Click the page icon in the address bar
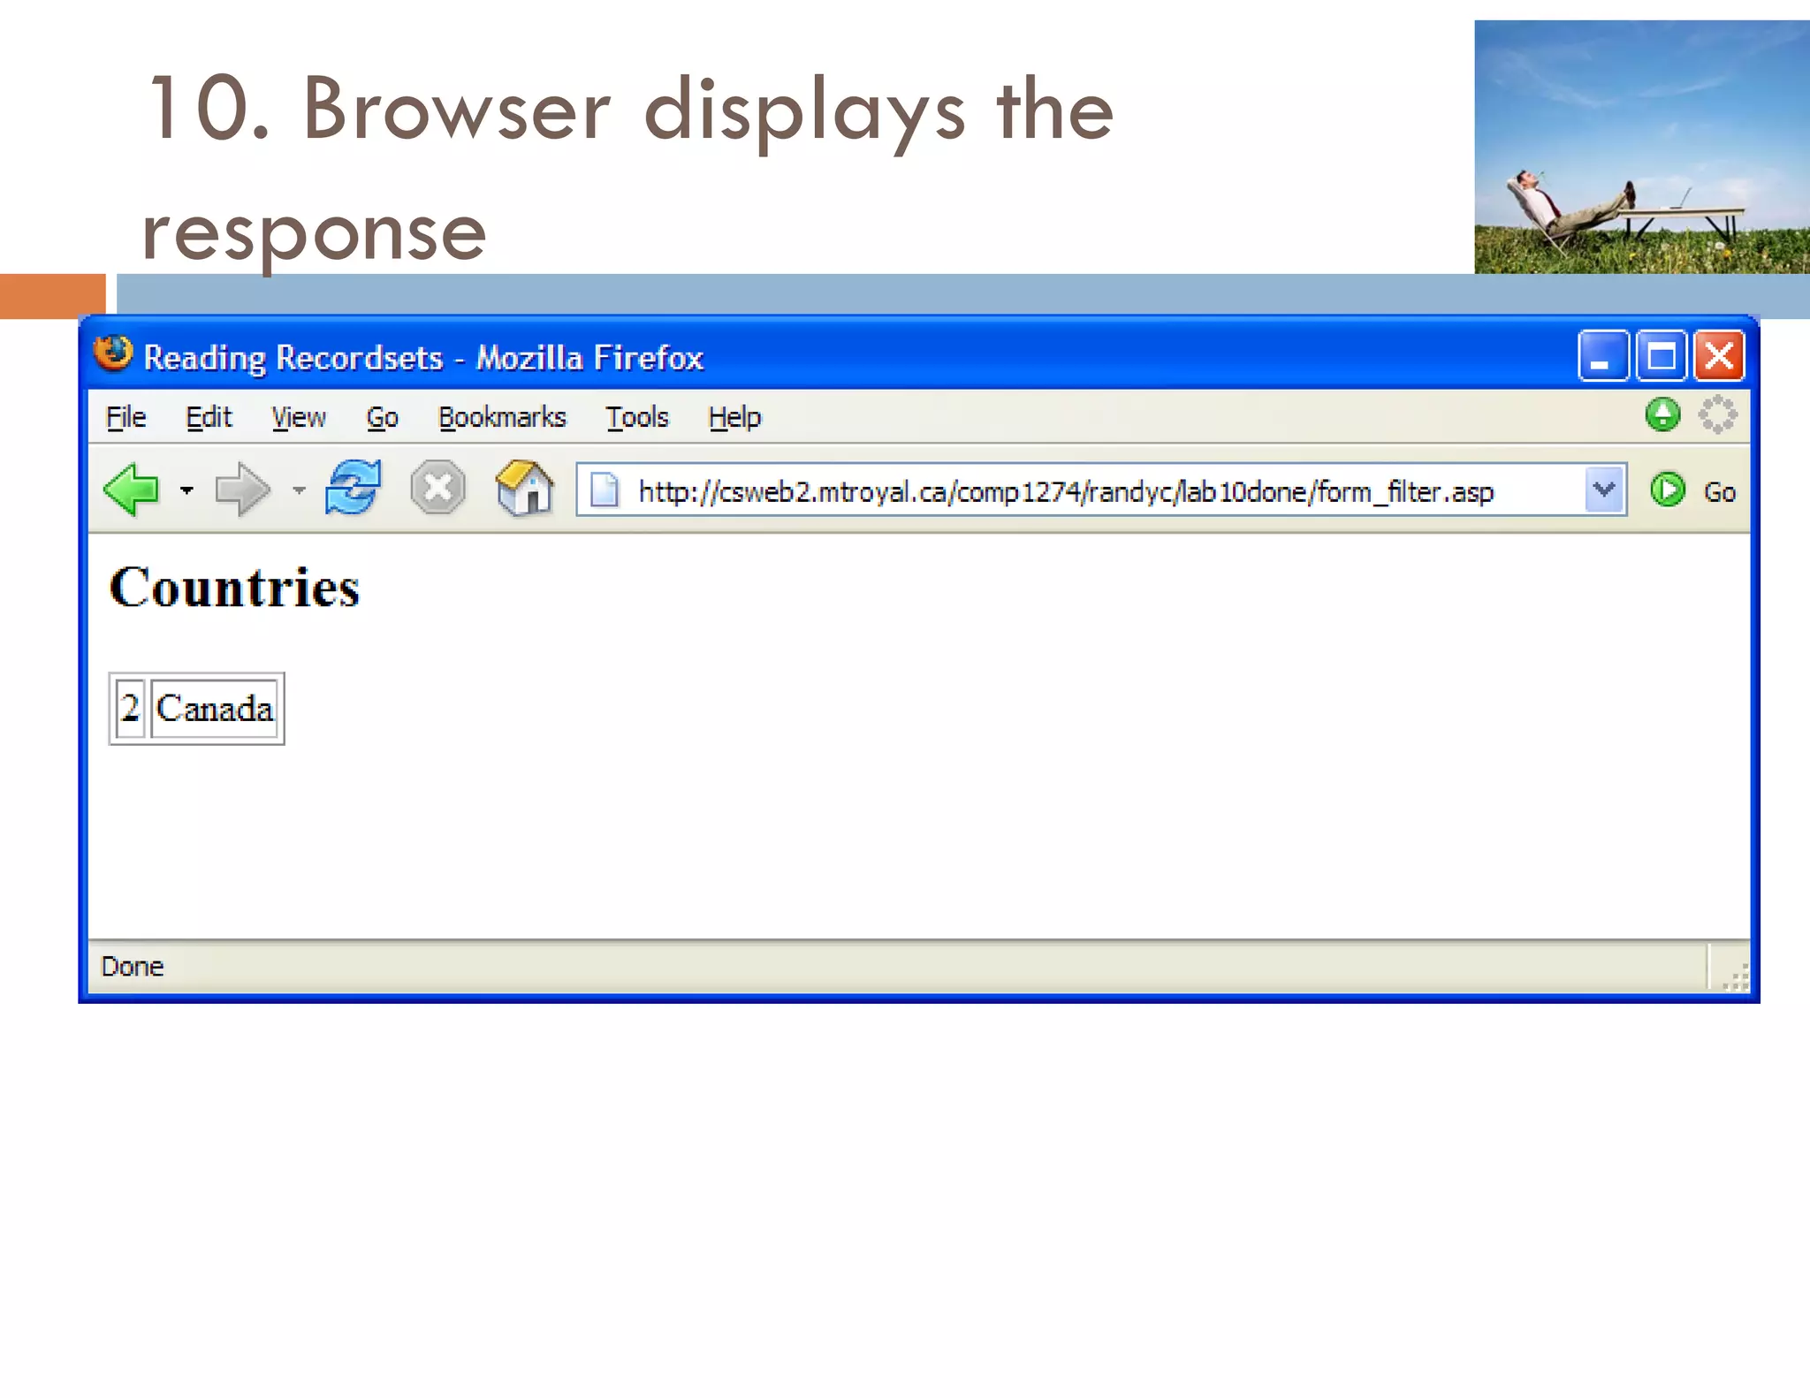 click(x=604, y=490)
